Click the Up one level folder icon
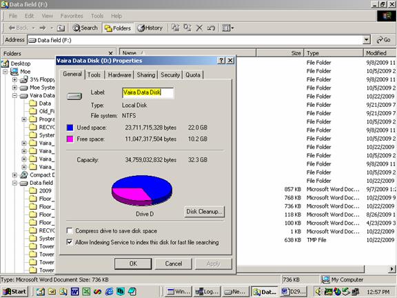397x298 pixels. pyautogui.click(x=61, y=28)
